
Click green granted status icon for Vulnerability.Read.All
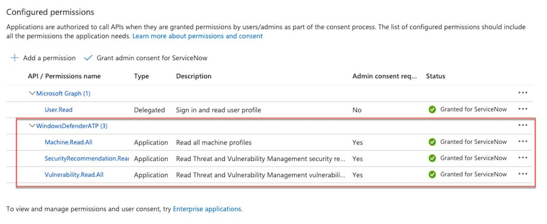click(432, 174)
